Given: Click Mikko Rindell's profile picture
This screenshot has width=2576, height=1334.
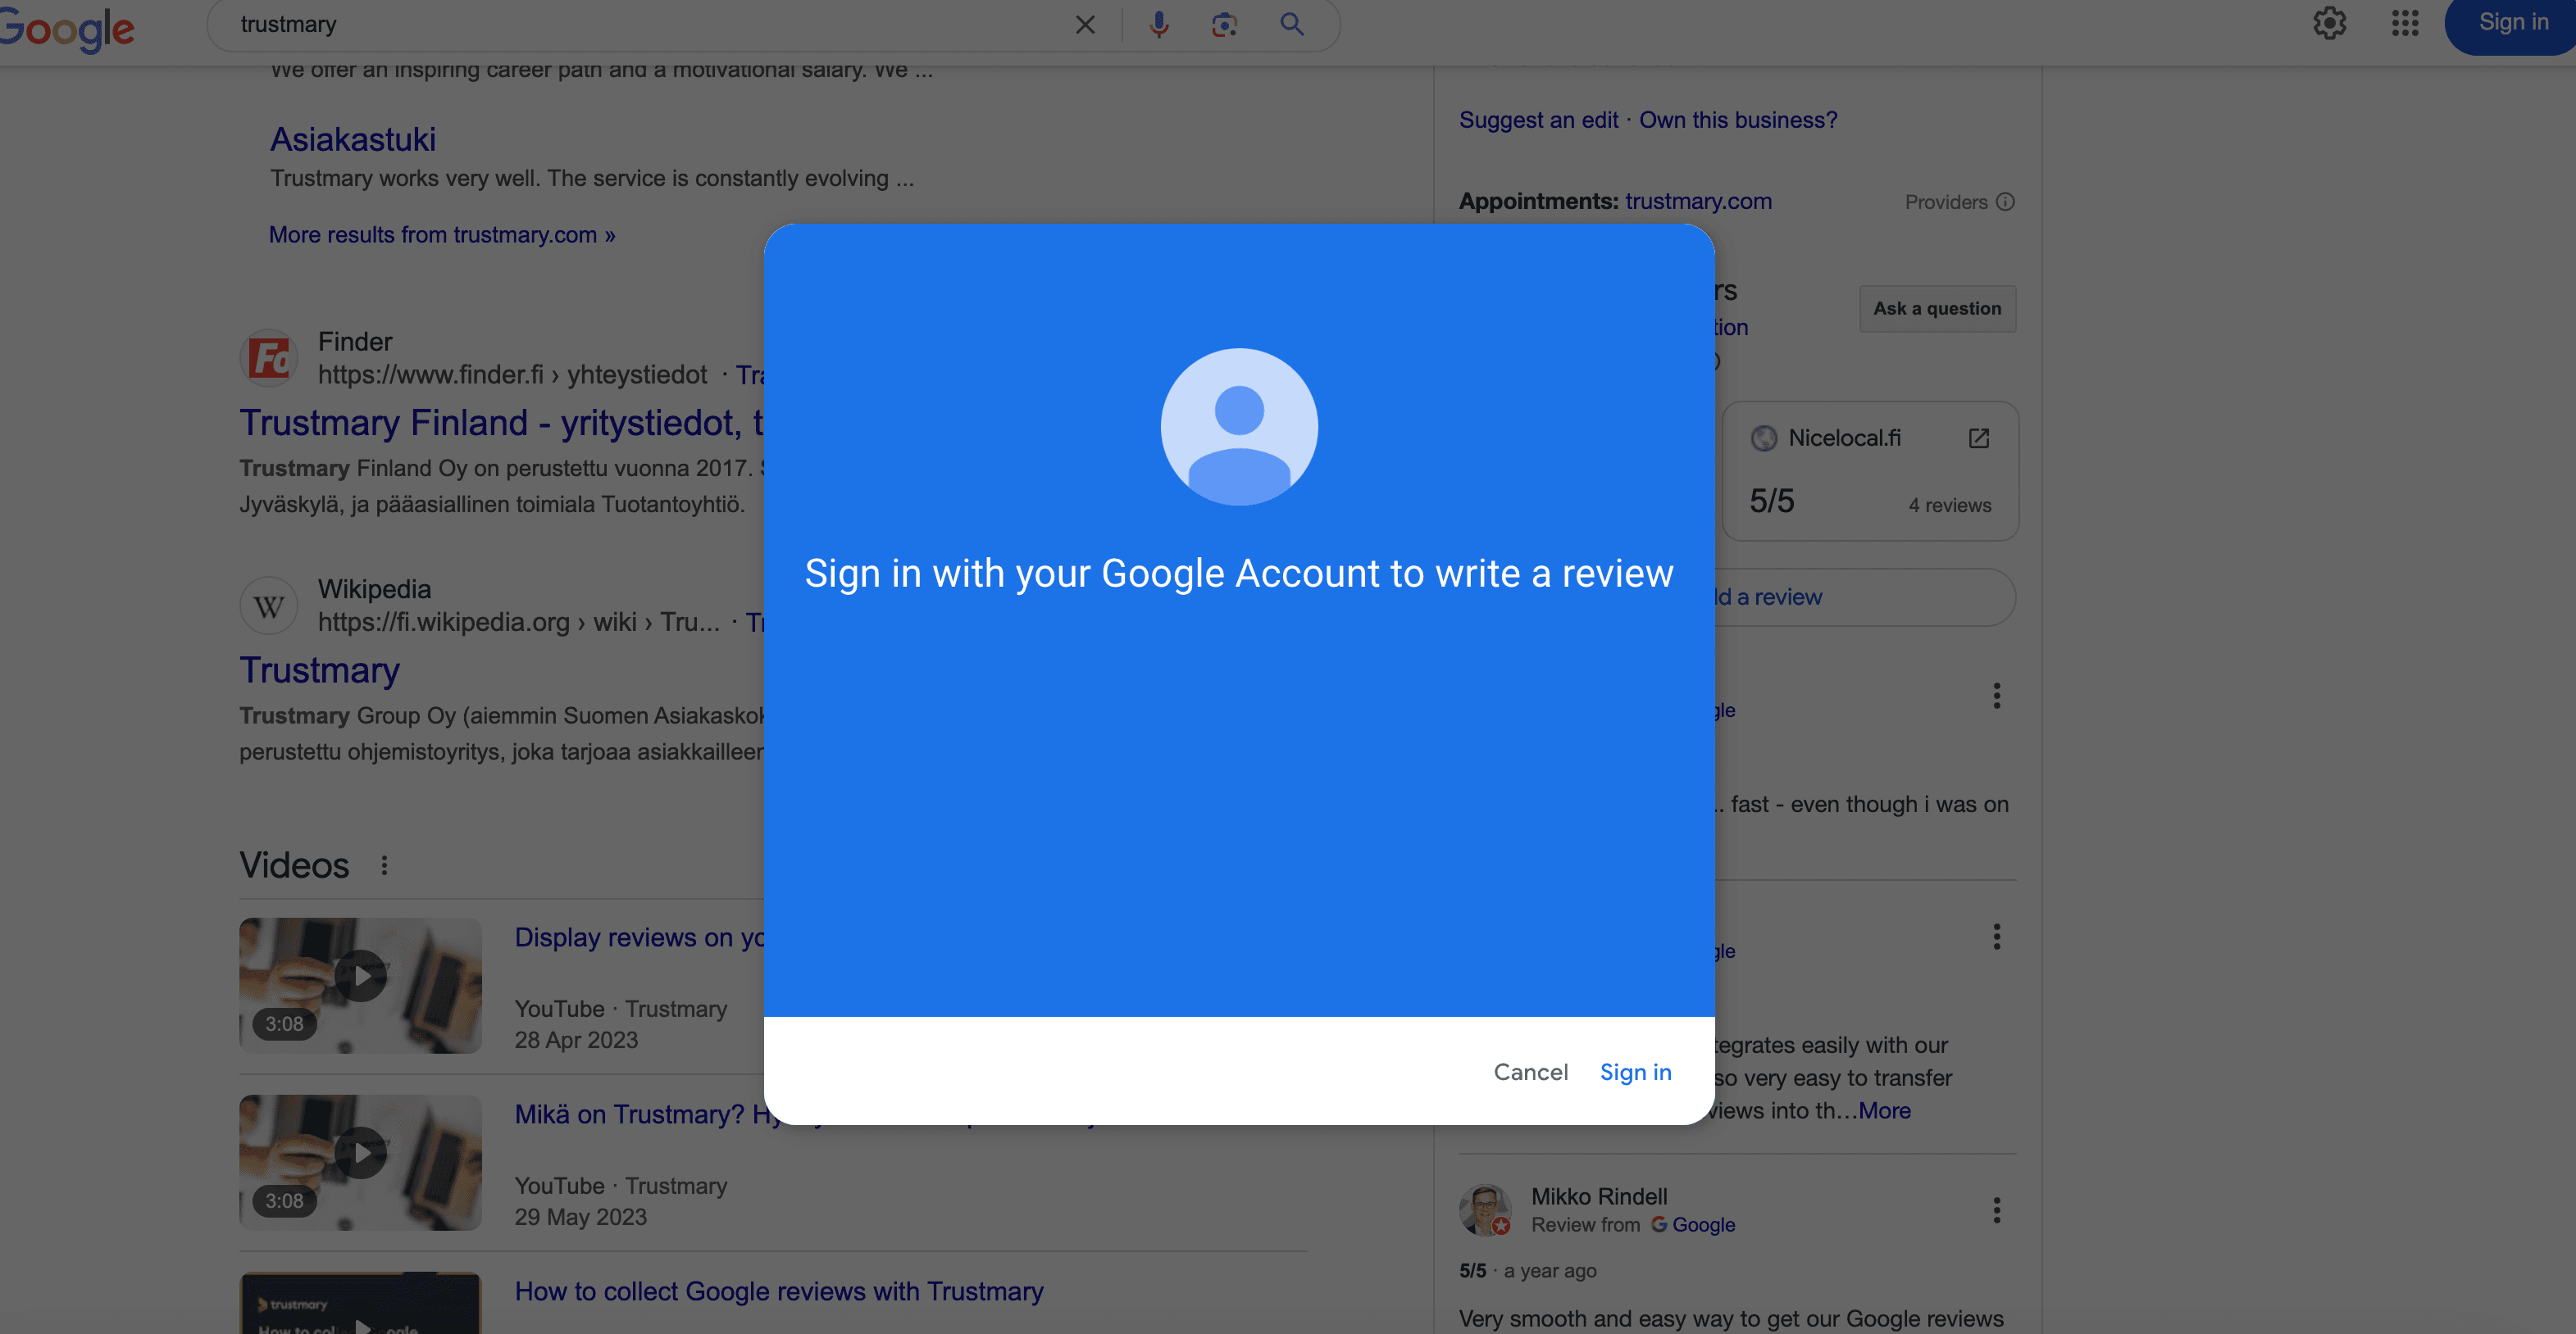Looking at the screenshot, I should coord(1484,1210).
